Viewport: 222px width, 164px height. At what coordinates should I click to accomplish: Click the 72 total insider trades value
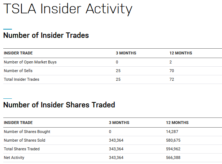click(172, 79)
